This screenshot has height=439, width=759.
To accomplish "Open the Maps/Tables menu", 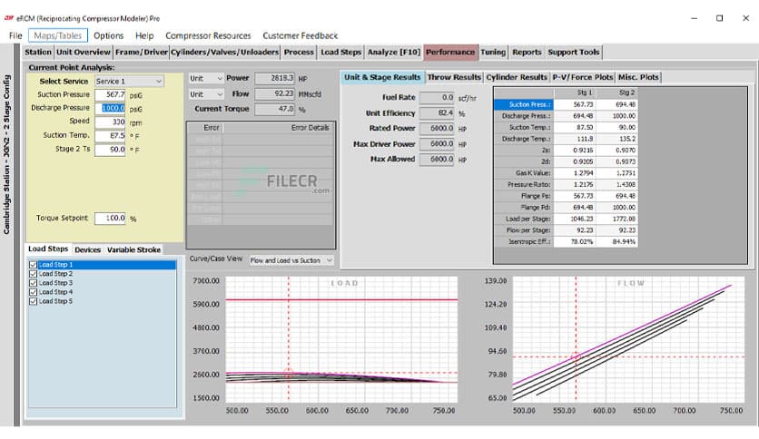I will tap(58, 35).
